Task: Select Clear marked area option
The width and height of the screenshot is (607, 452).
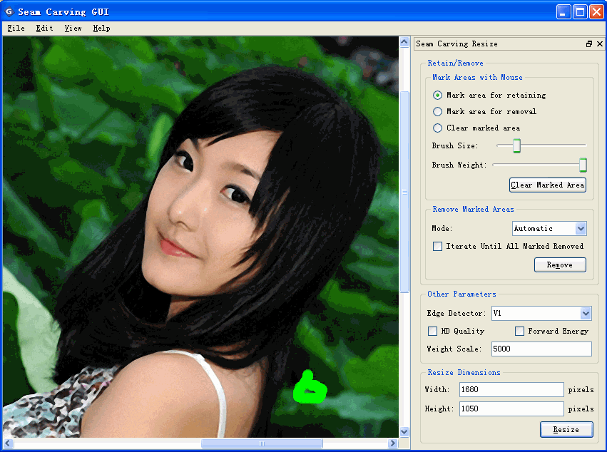Action: point(437,128)
